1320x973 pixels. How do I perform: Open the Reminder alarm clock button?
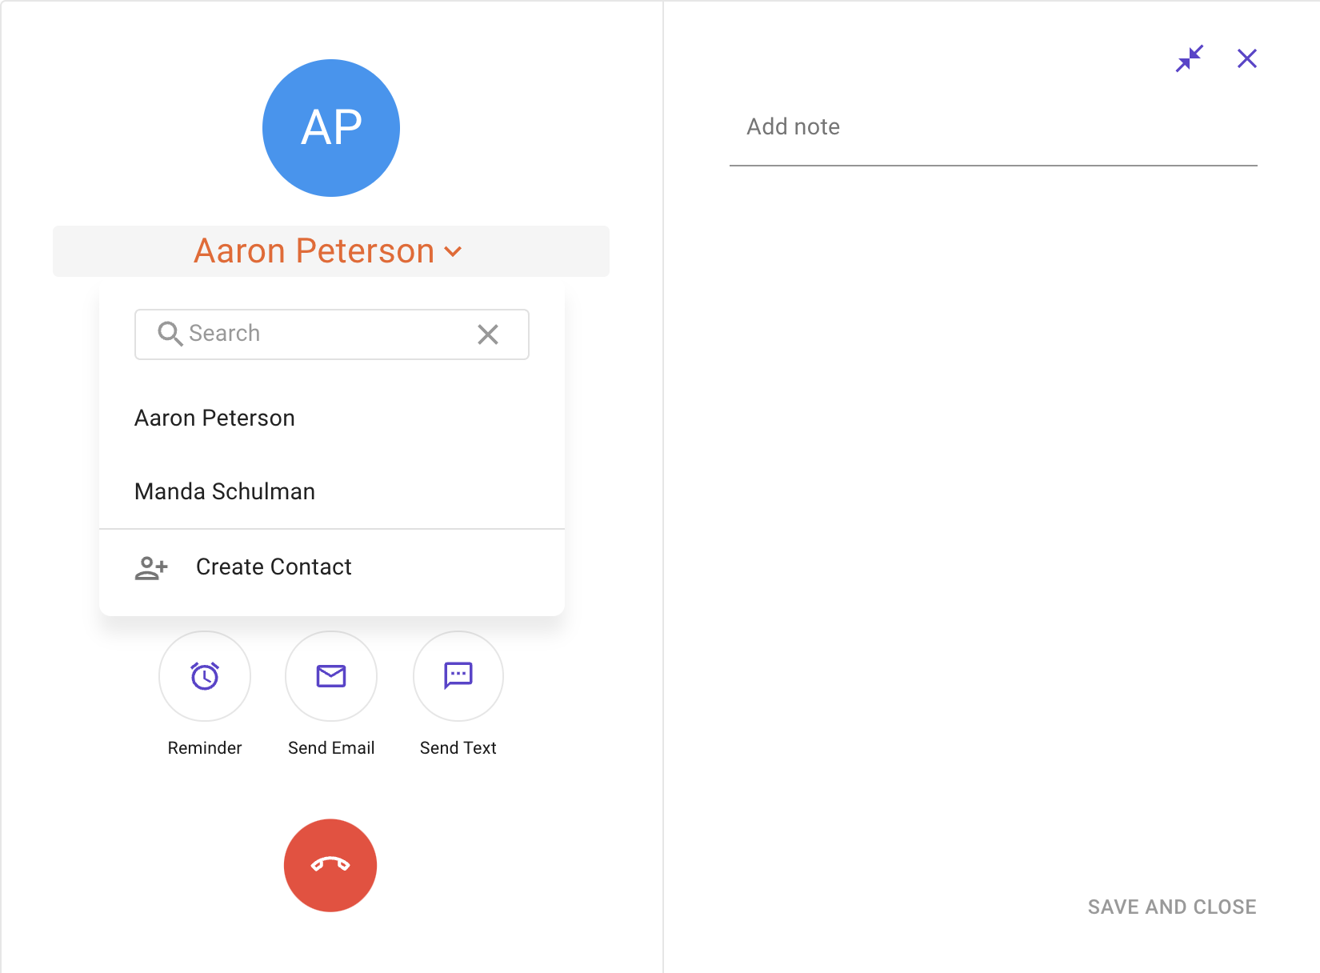click(x=205, y=676)
